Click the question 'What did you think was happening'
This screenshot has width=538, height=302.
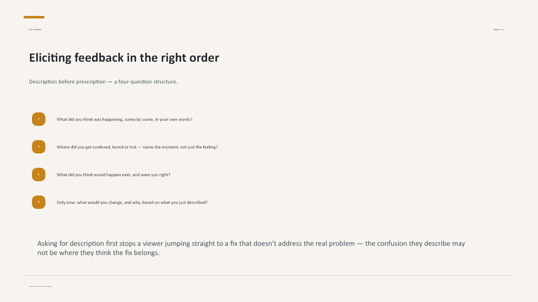click(124, 119)
